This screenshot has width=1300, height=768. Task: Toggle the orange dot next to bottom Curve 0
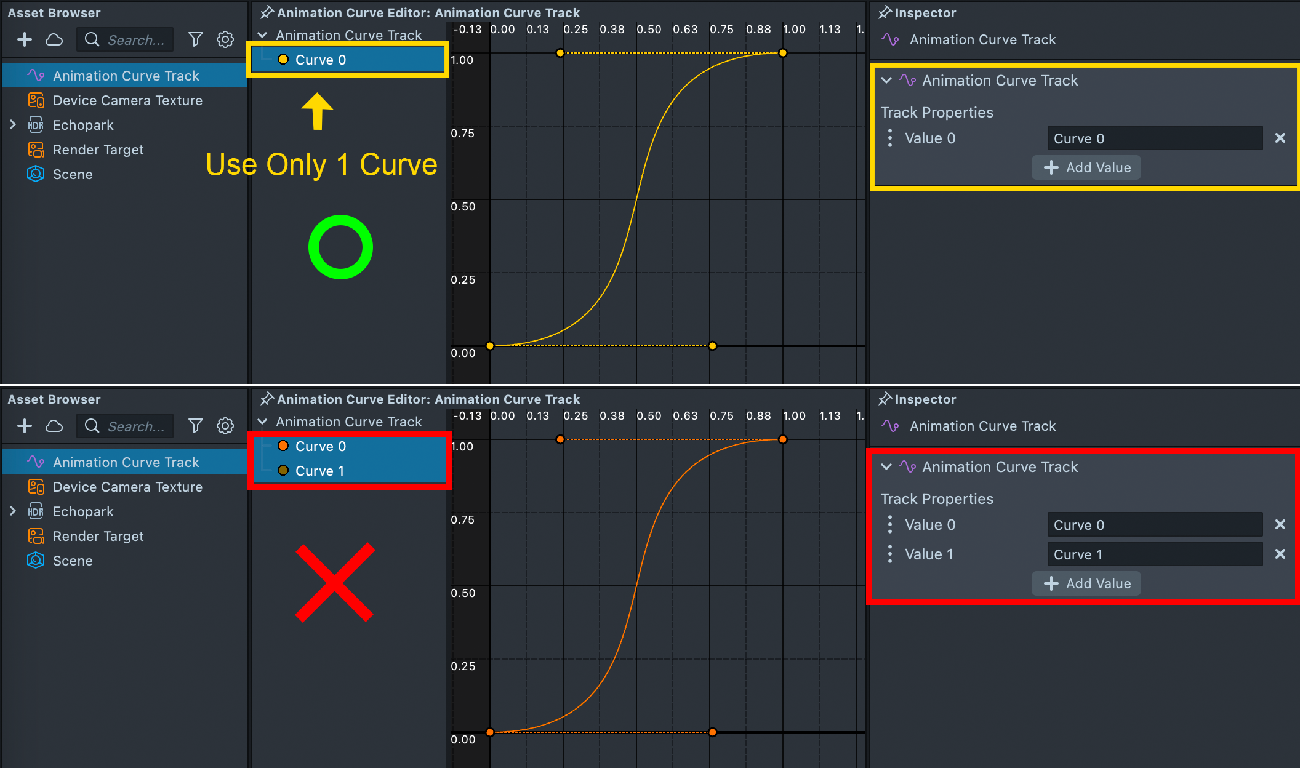point(283,446)
